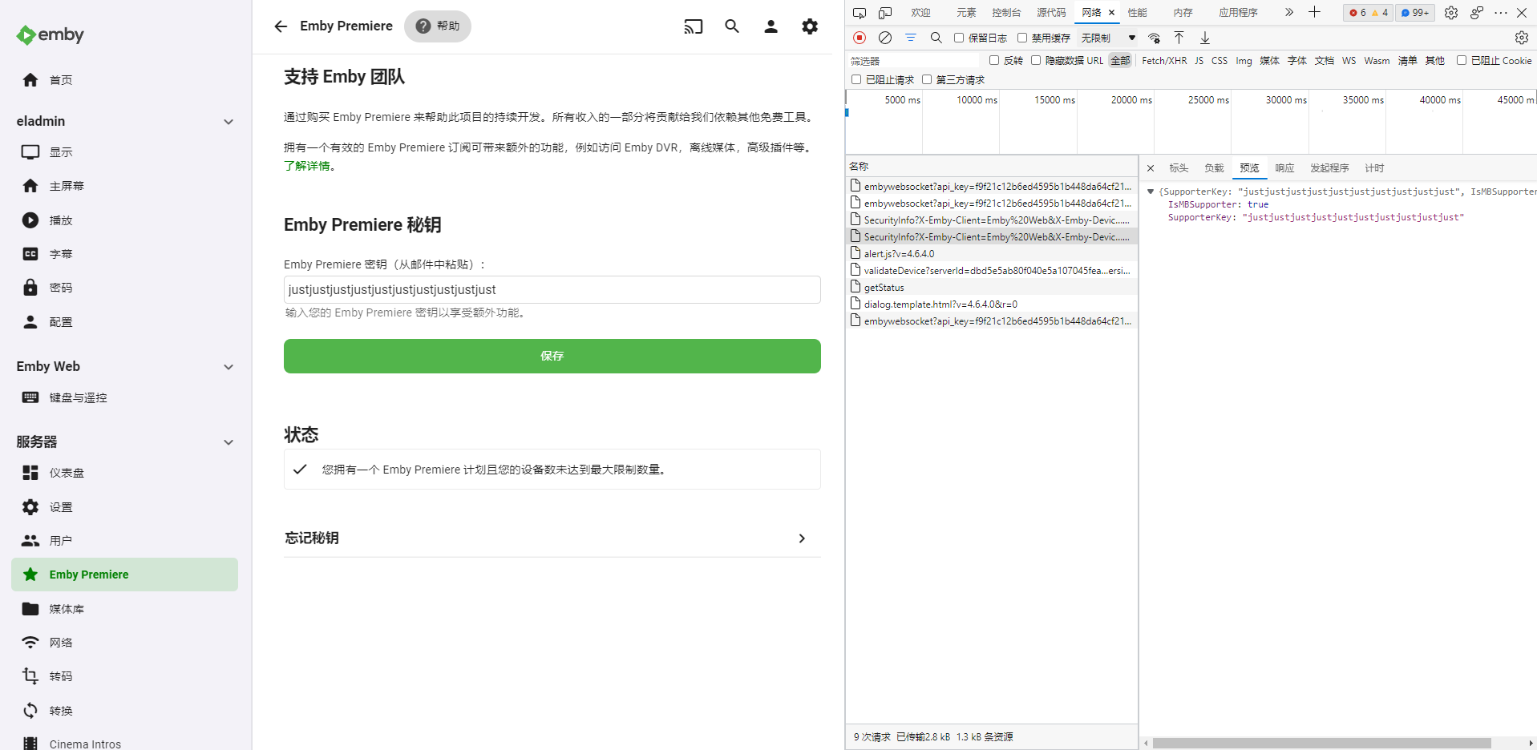1537x750 pixels.
Task: Check the 反转 invert filter checkbox
Action: [994, 60]
